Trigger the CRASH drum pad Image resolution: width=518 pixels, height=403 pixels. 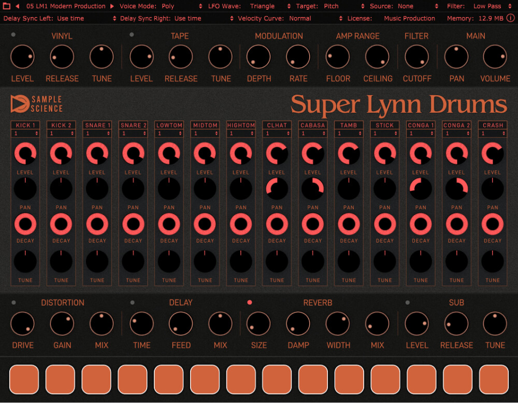point(494,380)
